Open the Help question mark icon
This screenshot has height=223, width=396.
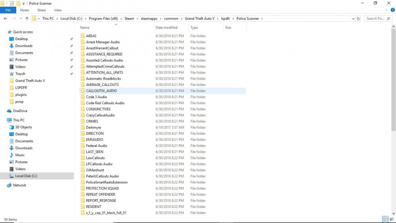393,10
